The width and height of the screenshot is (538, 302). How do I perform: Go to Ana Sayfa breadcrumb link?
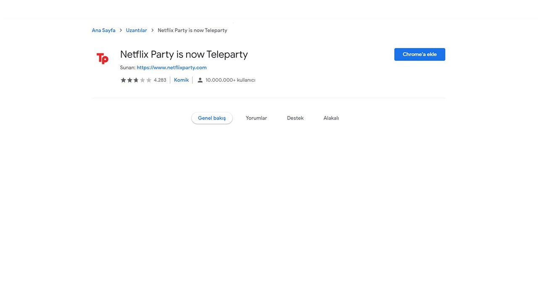tap(103, 30)
